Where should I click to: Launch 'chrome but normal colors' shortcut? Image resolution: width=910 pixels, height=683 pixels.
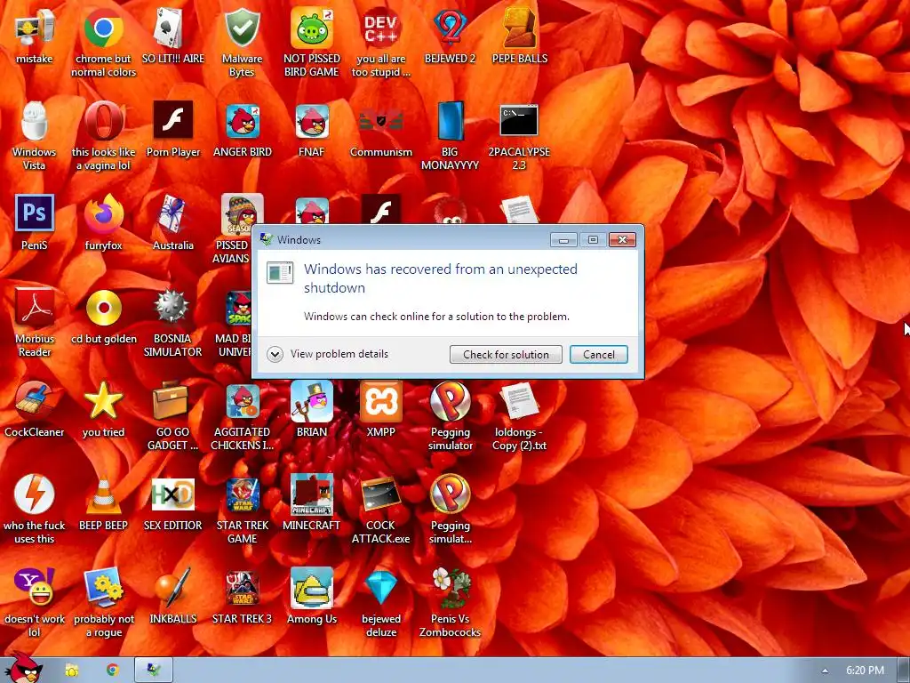point(103,28)
